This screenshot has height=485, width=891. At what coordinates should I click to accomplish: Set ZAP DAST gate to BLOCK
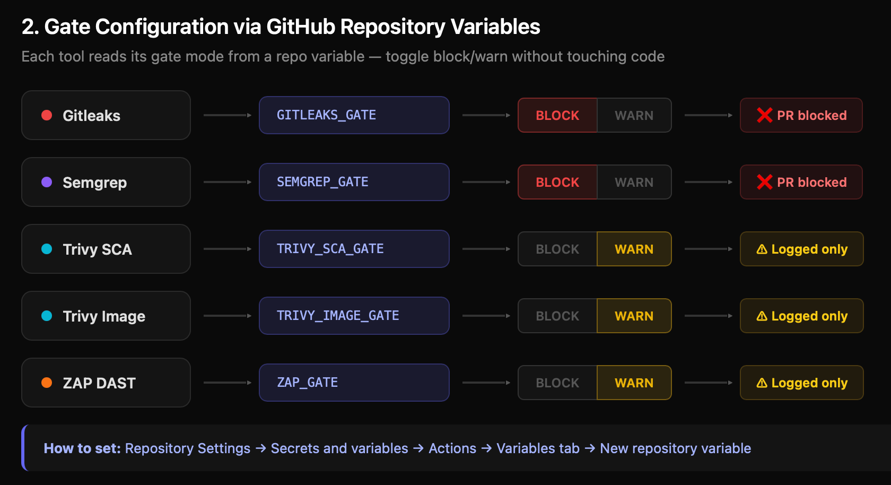[557, 383]
